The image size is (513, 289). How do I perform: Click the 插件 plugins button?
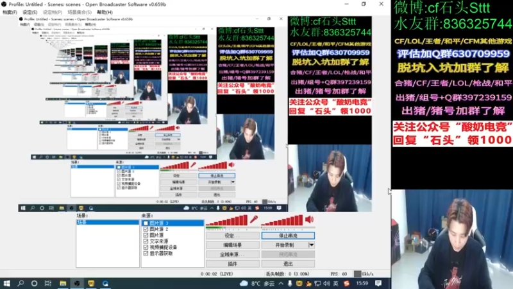pyautogui.click(x=233, y=263)
